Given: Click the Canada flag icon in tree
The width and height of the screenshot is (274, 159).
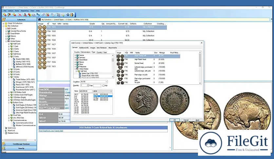Looking at the screenshot, I should (x=9, y=28).
